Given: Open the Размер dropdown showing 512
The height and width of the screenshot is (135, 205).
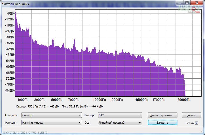Looking at the screenshot, I should pos(120,115).
